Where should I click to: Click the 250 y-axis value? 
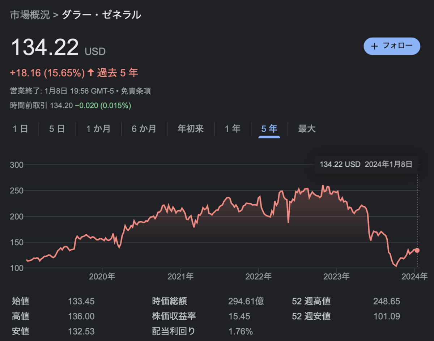tap(17, 191)
